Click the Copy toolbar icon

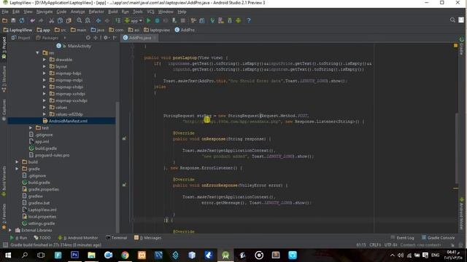[60, 20]
